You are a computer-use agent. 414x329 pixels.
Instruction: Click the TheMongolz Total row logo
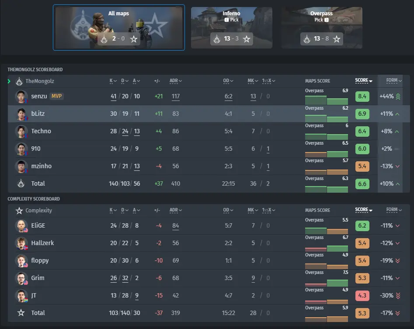click(x=21, y=184)
